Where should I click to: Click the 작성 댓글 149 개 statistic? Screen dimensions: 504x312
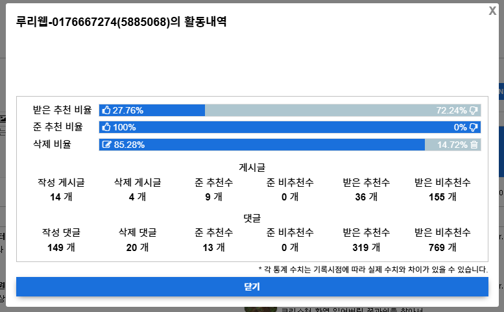point(60,239)
